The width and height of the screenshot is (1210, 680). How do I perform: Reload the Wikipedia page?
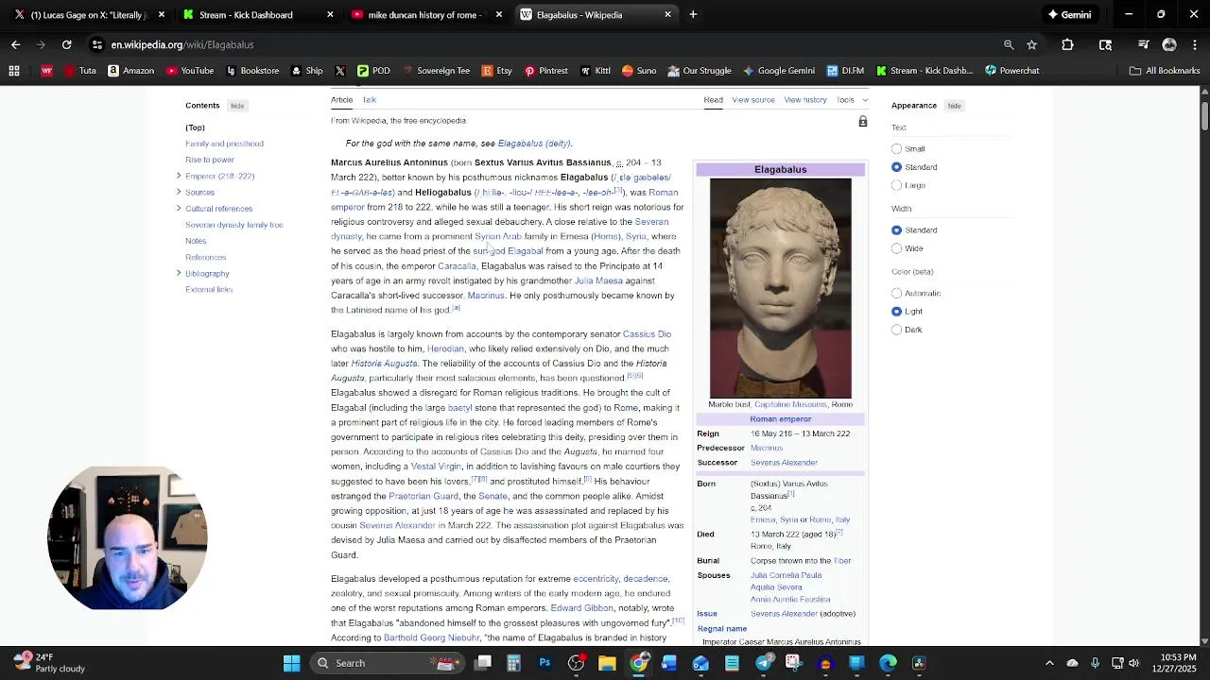[66, 44]
